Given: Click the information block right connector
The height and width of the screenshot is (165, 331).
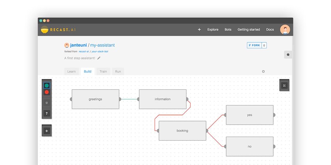Looking at the screenshot, I should 187,99.
